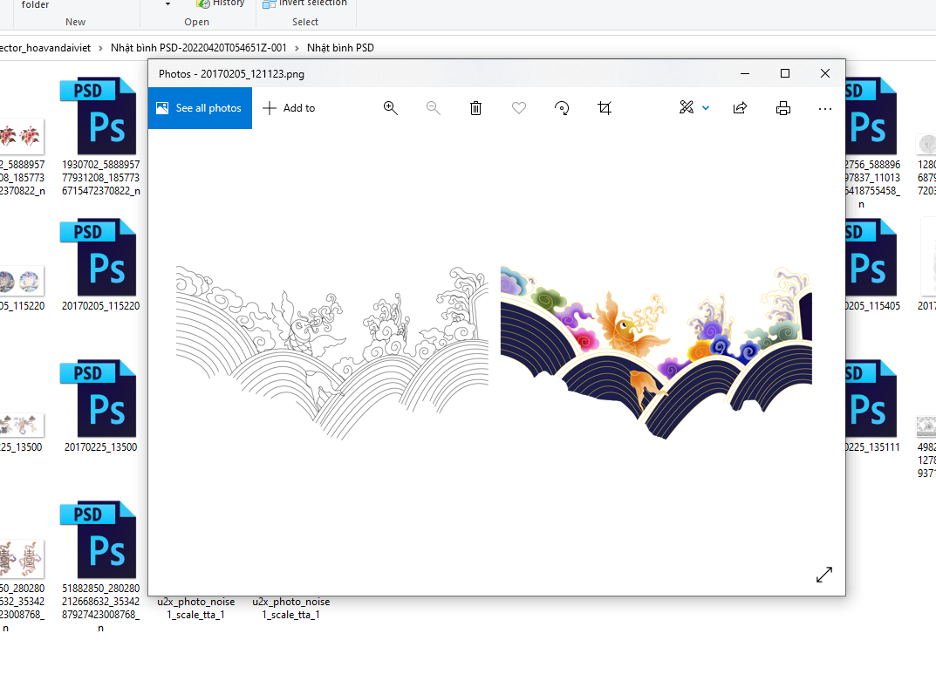Rotate the photo using rotate icon
Image resolution: width=936 pixels, height=695 pixels.
[562, 108]
